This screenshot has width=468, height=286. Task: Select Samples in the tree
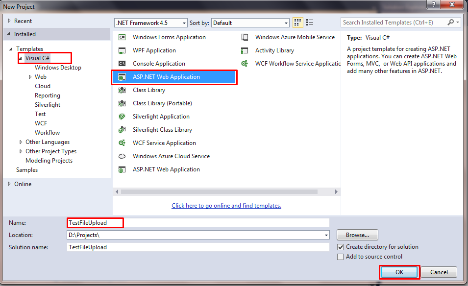pos(27,170)
